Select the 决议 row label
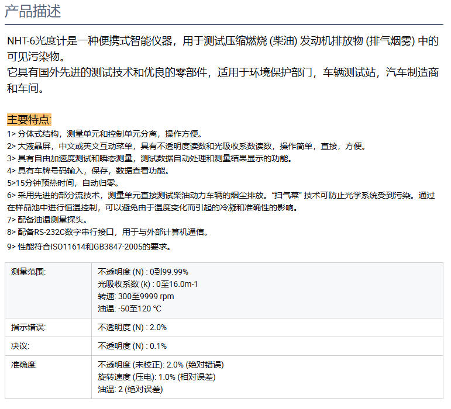 pyautogui.click(x=20, y=346)
